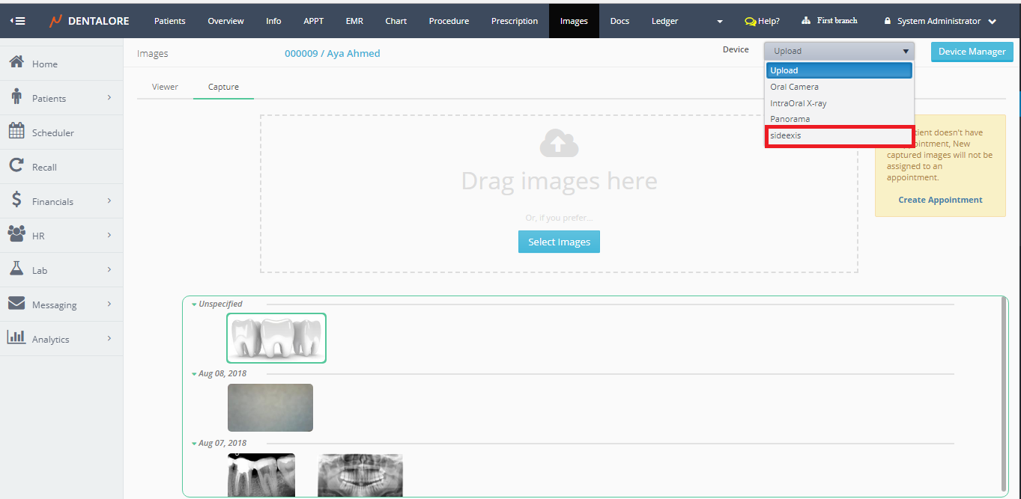Screen dimensions: 1021x499
Task: Collapse the Aug 08, 2018 image group
Action: (x=195, y=374)
